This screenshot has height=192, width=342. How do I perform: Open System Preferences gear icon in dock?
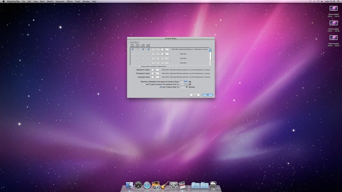[174, 186]
